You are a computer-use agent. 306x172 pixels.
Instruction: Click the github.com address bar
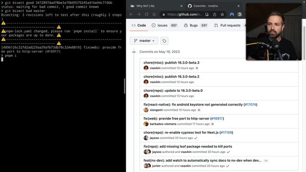pyautogui.click(x=185, y=14)
